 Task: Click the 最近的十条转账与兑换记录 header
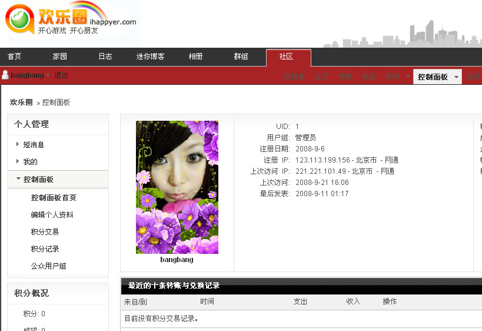click(x=174, y=286)
